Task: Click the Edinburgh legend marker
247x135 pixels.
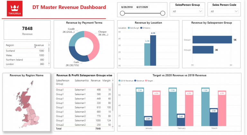Action: click(128, 28)
